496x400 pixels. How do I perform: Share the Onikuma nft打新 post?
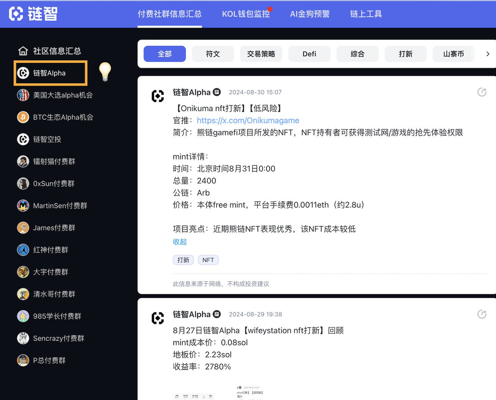482,92
